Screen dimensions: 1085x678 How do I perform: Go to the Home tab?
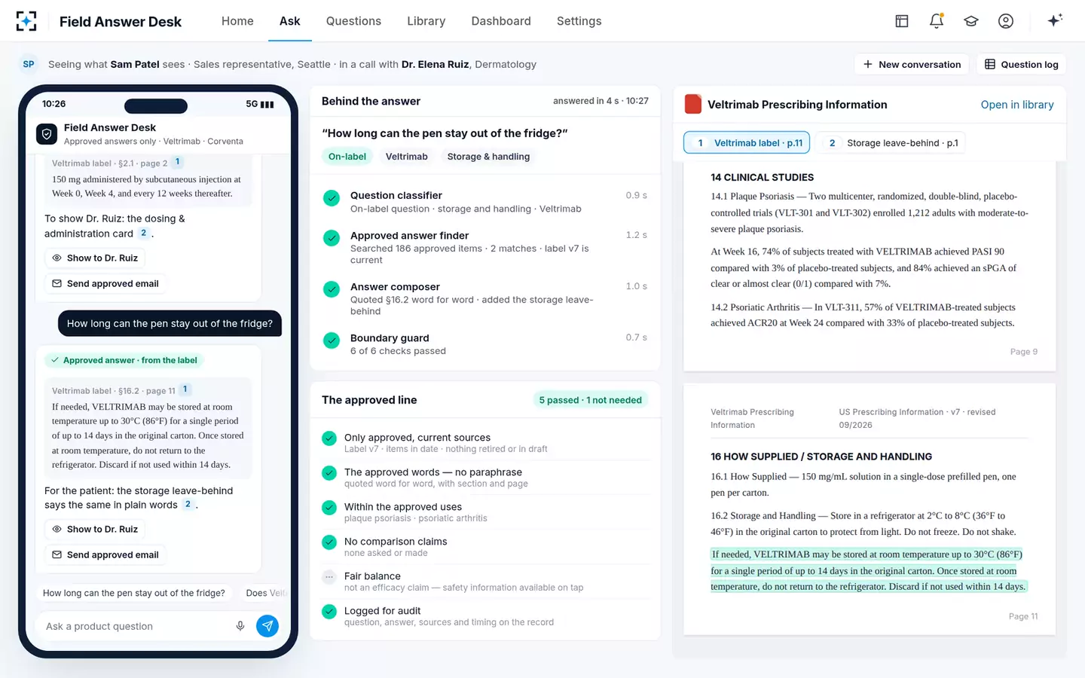click(237, 21)
